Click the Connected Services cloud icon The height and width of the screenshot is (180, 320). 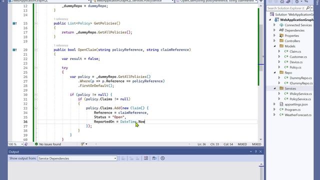281,25
